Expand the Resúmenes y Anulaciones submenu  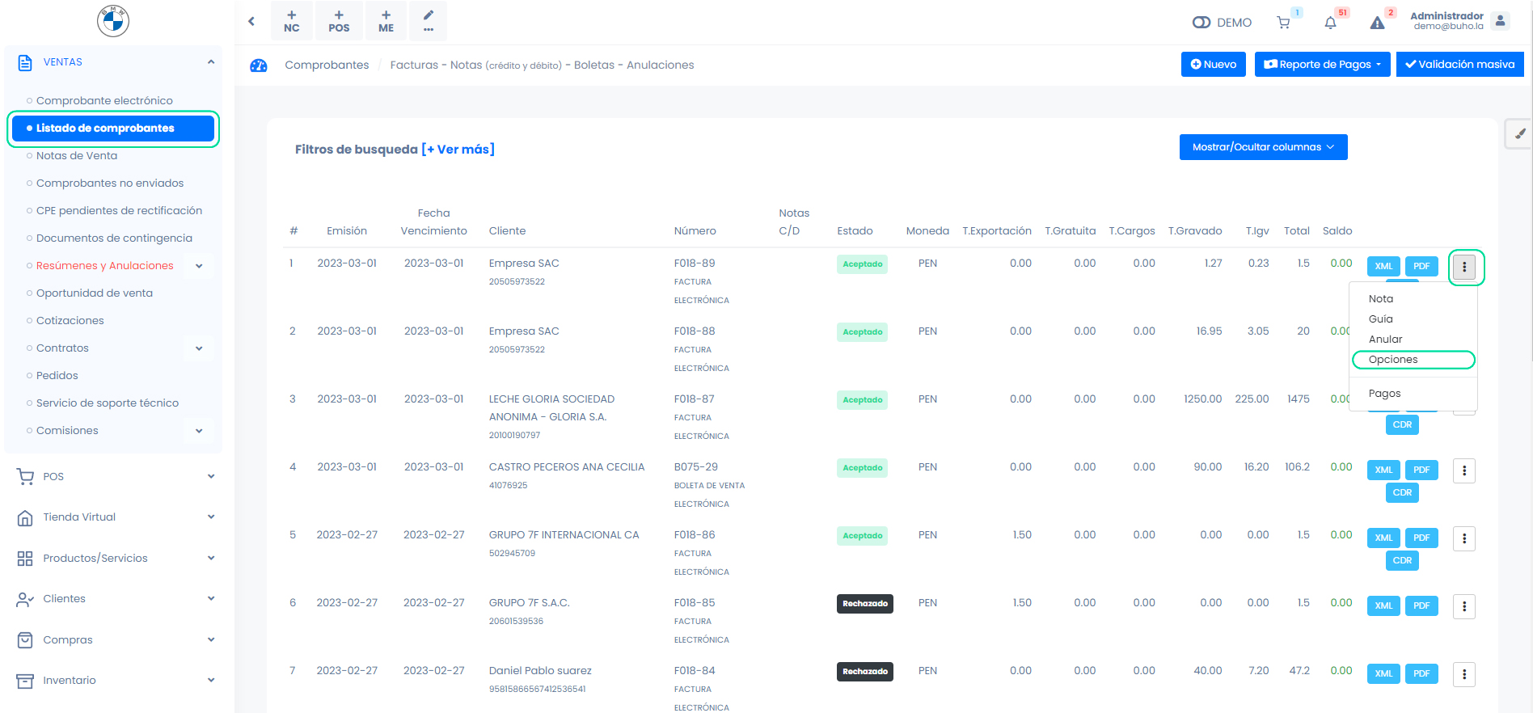tap(199, 266)
